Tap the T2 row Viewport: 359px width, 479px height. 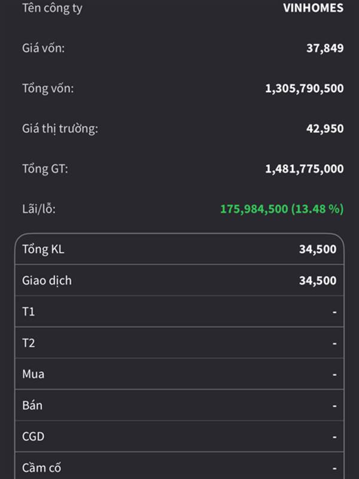[x=180, y=342]
